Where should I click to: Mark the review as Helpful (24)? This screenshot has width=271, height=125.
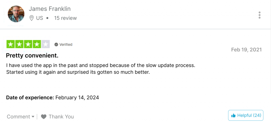click(246, 115)
